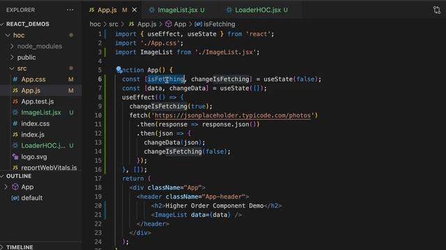Viewport: 446px width, 250px height.
Task: Click the ImageList tag on line 21
Action: click(x=171, y=215)
